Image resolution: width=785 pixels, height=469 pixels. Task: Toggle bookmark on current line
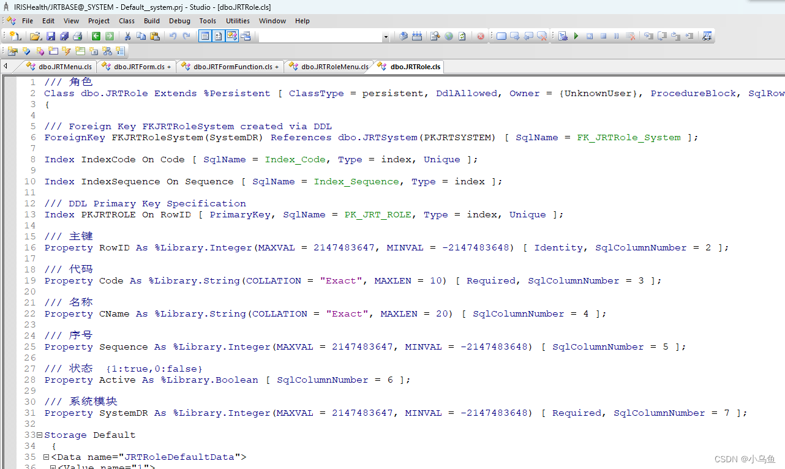[501, 36]
